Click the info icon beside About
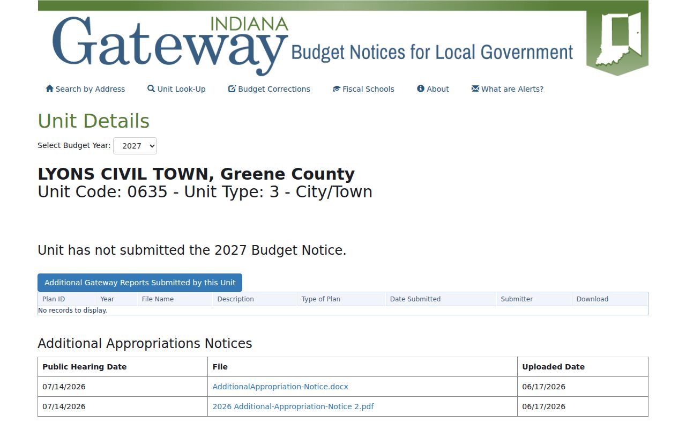The height and width of the screenshot is (429, 686). tap(421, 89)
